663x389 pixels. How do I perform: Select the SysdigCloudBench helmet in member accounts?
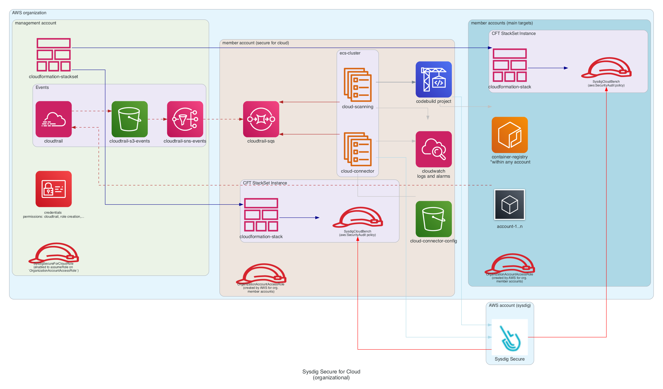[x=606, y=68]
